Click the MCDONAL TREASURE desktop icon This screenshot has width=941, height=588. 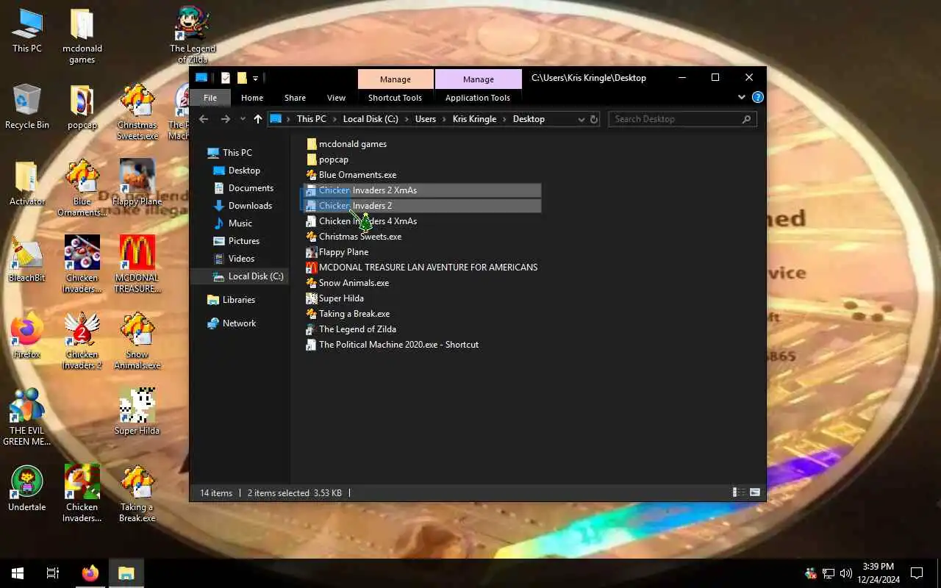137,265
